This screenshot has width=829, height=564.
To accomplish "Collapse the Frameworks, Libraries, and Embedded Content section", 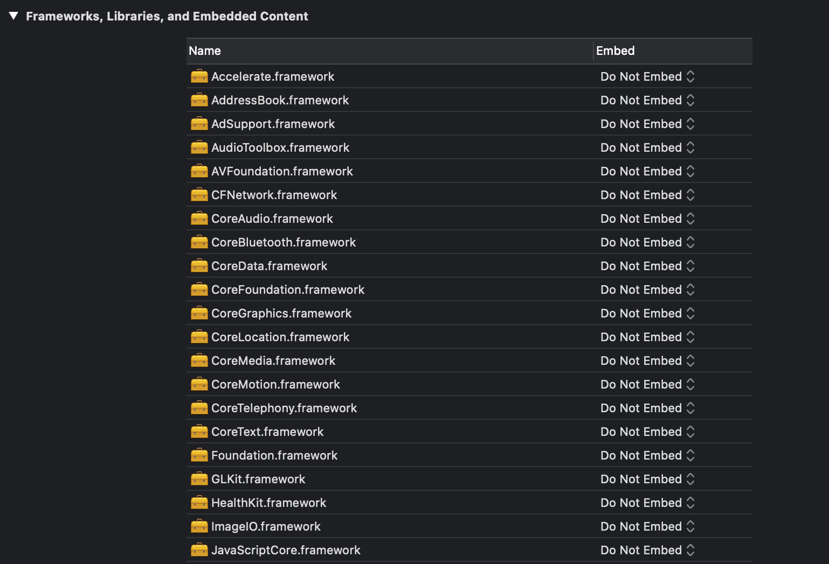I will [x=14, y=16].
